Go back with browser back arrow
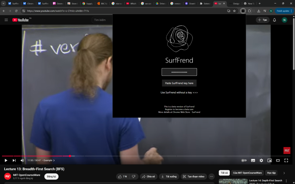This screenshot has width=295, height=184. 4,11
